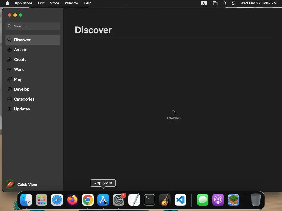This screenshot has width=282, height=211.
Task: Click the Arcade joystick icon in sidebar
Action: click(x=9, y=49)
